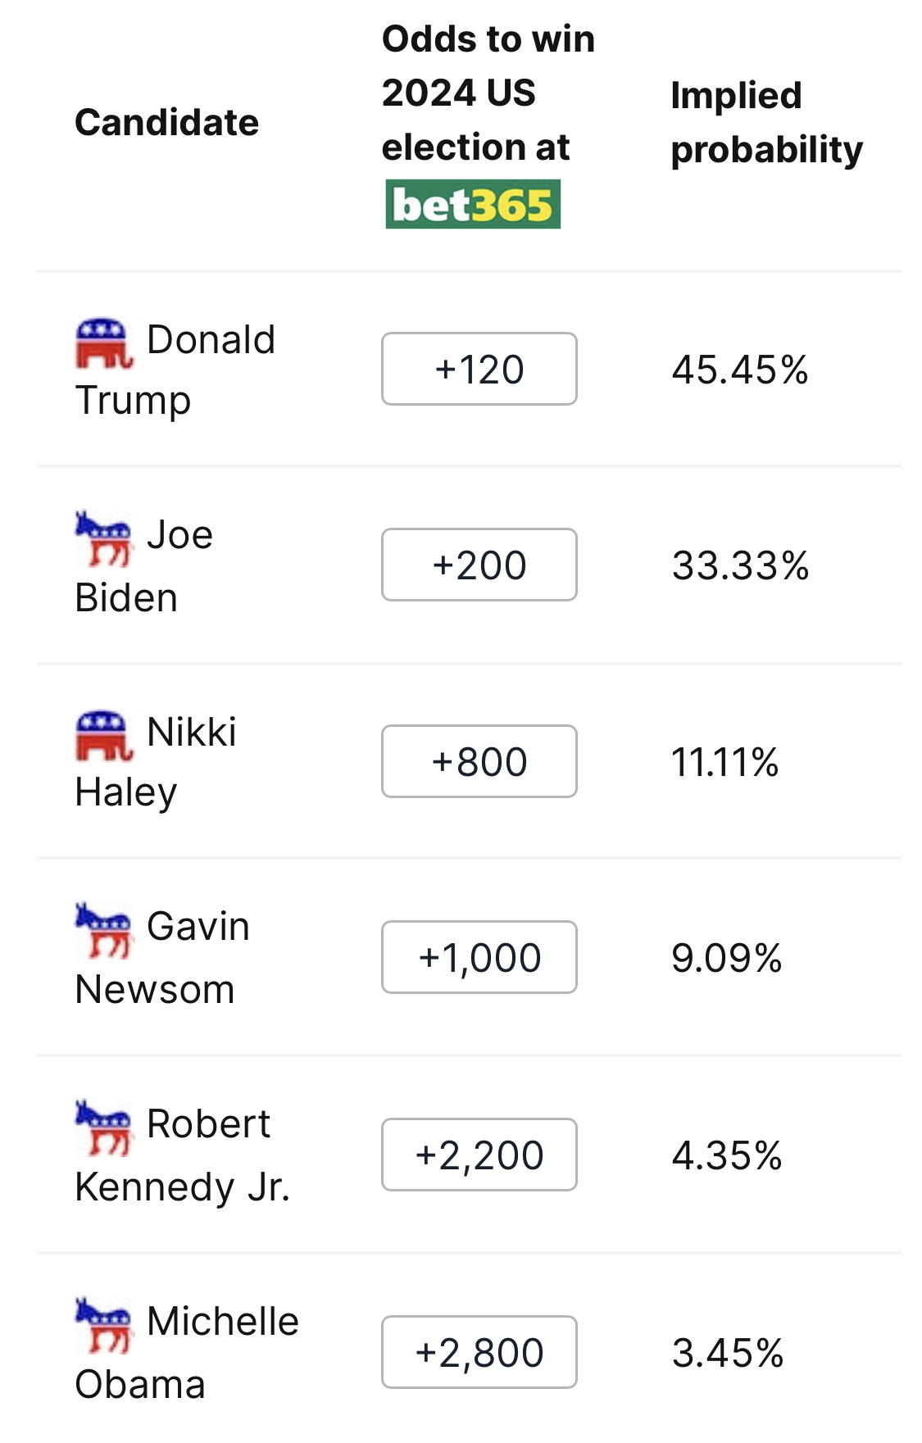Select the +120 odds for Donald Trump

pos(479,369)
